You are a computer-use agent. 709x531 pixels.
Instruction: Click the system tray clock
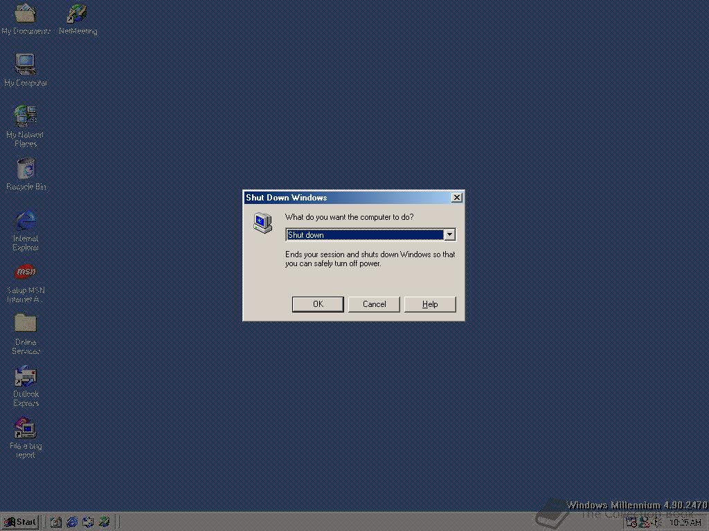coord(685,523)
